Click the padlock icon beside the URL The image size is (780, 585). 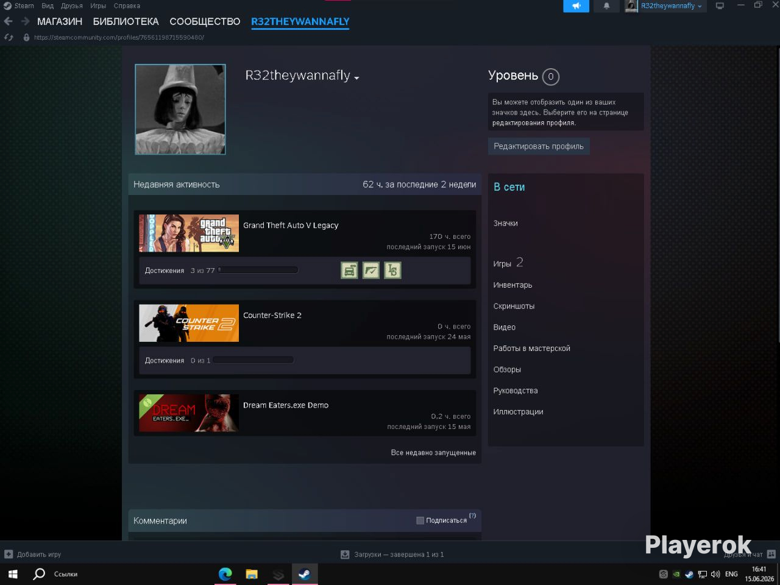point(26,37)
